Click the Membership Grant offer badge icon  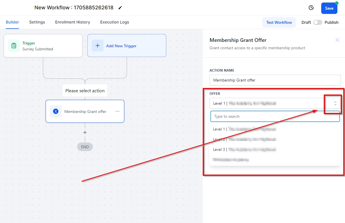[x=56, y=111]
